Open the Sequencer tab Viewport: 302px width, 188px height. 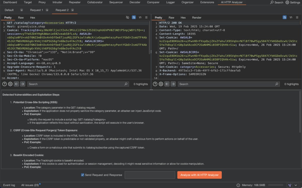click(116, 2)
